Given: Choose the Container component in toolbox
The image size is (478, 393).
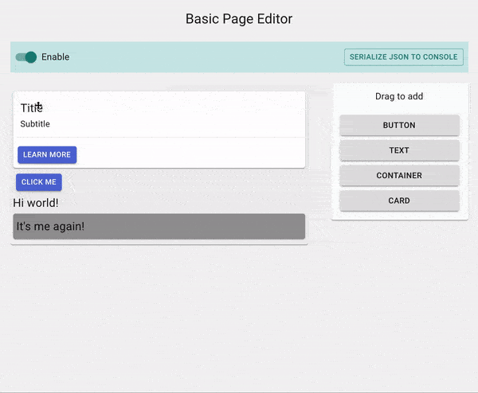Looking at the screenshot, I should point(399,176).
